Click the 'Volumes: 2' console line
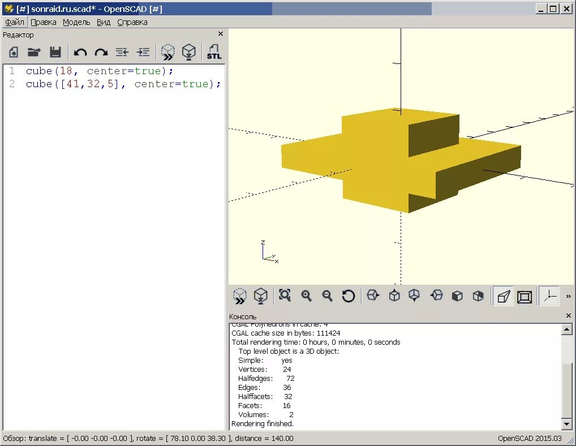576x446 pixels. click(x=265, y=415)
